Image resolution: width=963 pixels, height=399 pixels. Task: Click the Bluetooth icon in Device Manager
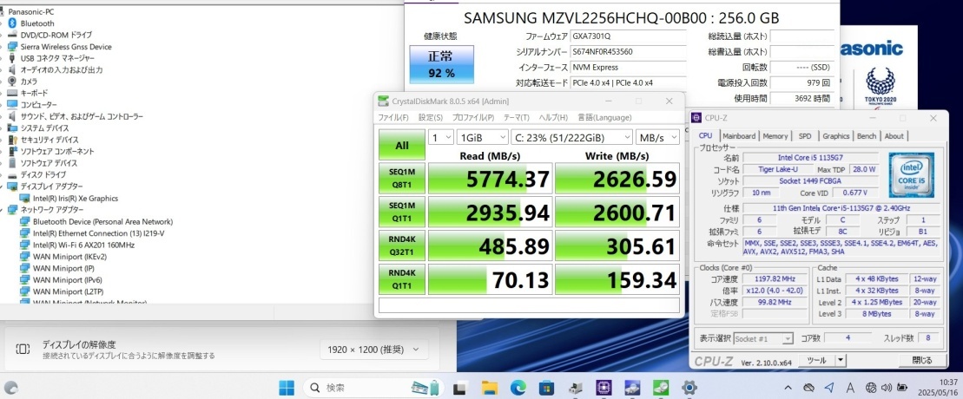click(12, 23)
